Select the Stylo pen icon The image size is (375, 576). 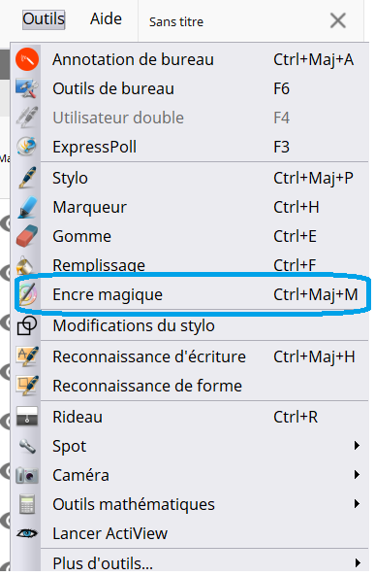(x=27, y=178)
